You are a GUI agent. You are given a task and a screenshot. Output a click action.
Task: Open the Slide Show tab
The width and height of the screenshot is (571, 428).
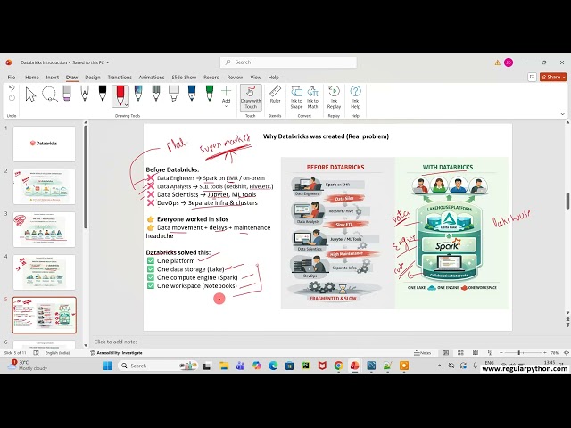pyautogui.click(x=184, y=78)
